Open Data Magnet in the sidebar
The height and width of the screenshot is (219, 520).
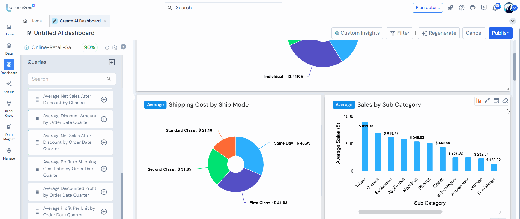coord(9,132)
